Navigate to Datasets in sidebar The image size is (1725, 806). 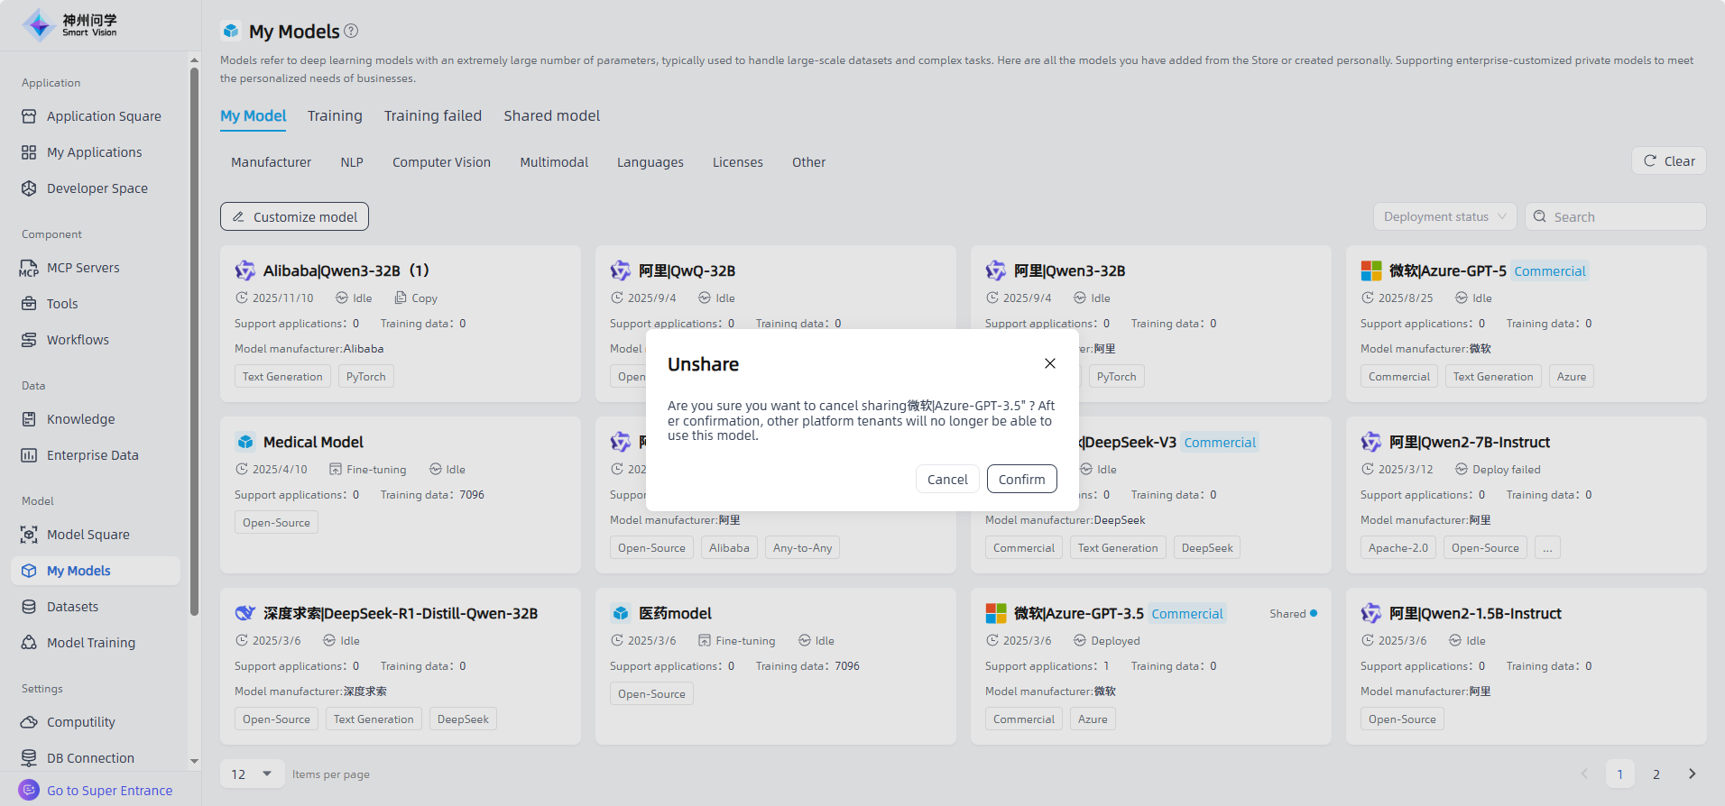[x=72, y=607]
